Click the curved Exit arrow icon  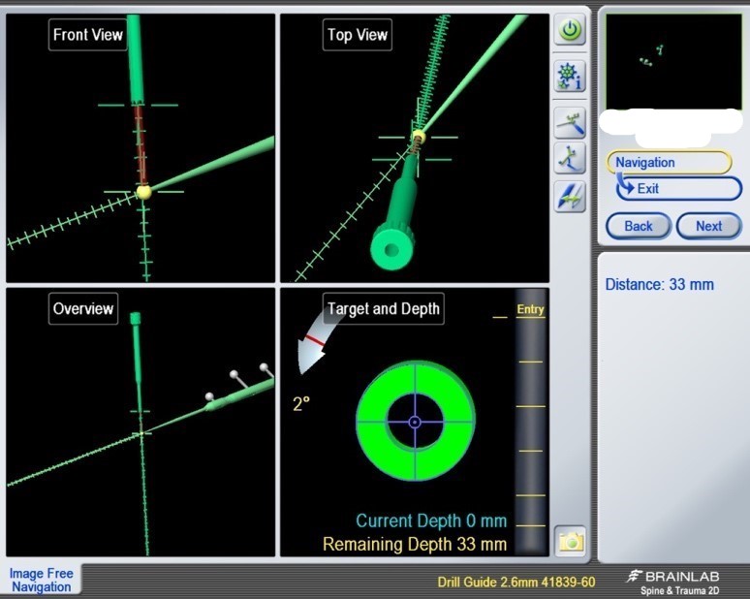pos(626,188)
